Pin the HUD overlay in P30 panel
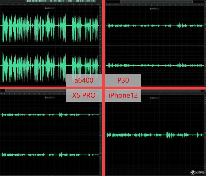The image size is (206, 176). pos(159,8)
